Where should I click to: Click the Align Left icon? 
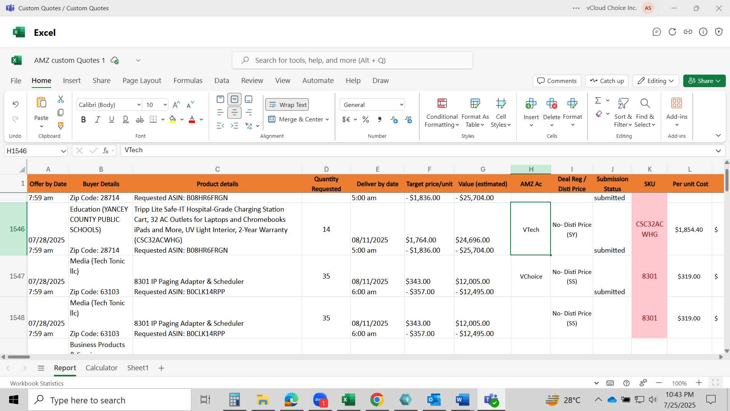(x=220, y=113)
